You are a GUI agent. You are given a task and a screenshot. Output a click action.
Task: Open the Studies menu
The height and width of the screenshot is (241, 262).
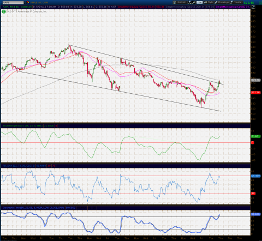click(236, 2)
